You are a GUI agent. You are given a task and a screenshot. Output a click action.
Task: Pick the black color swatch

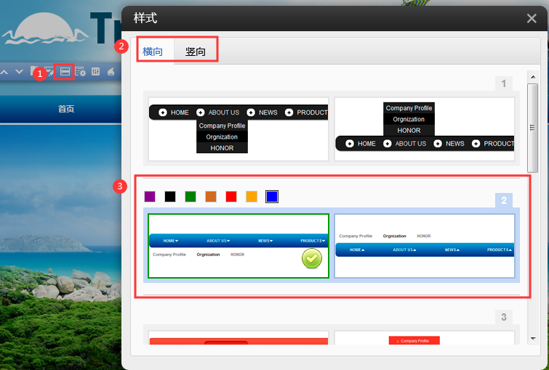pyautogui.click(x=170, y=197)
